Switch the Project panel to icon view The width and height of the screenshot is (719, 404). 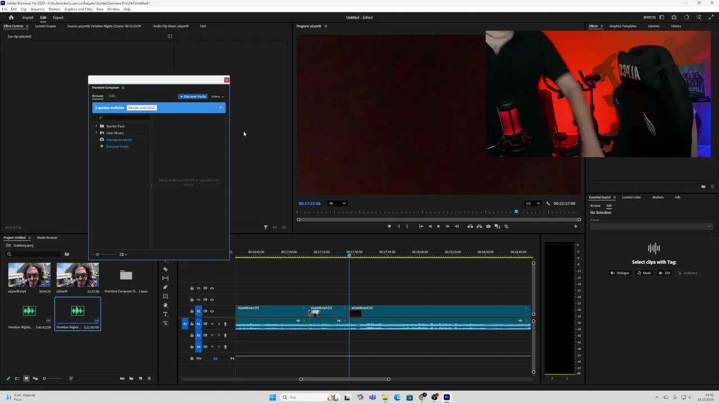[26, 378]
